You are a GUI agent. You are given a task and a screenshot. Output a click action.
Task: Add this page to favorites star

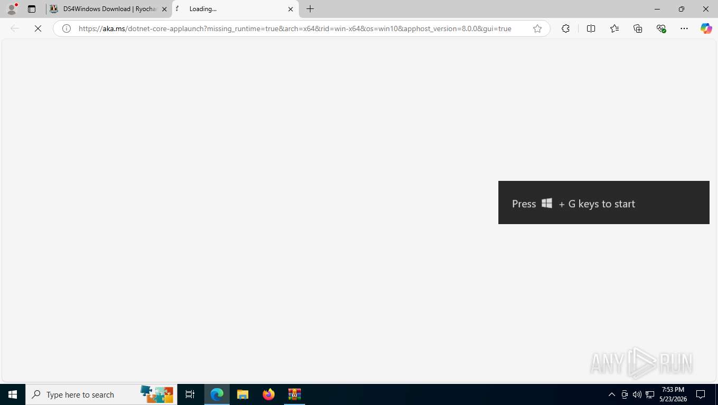pos(537,28)
